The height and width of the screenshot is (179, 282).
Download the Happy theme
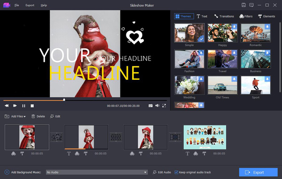click(234, 27)
